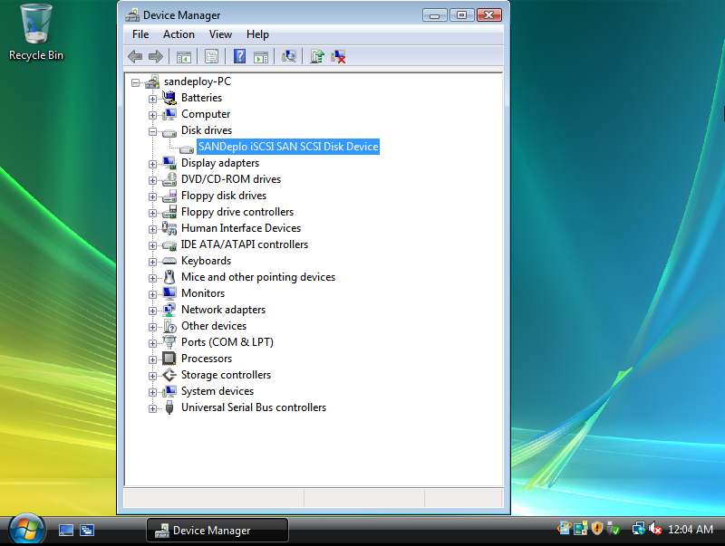Image resolution: width=725 pixels, height=546 pixels.
Task: Expand the Display adapters node
Action: coord(152,164)
